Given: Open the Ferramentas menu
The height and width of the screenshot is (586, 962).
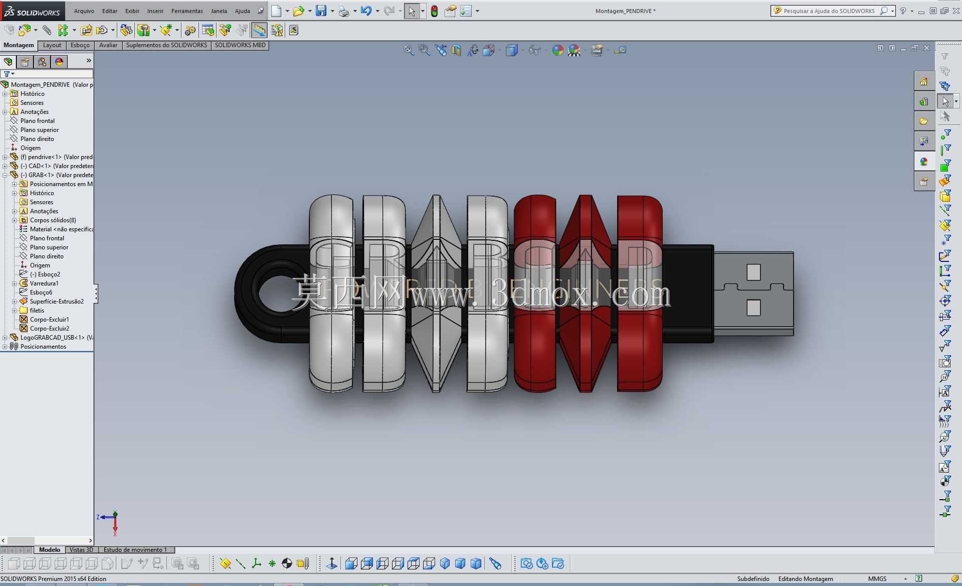Looking at the screenshot, I should (x=187, y=11).
